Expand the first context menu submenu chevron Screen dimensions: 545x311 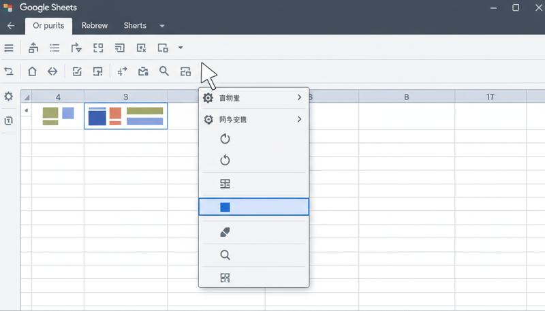tap(299, 97)
